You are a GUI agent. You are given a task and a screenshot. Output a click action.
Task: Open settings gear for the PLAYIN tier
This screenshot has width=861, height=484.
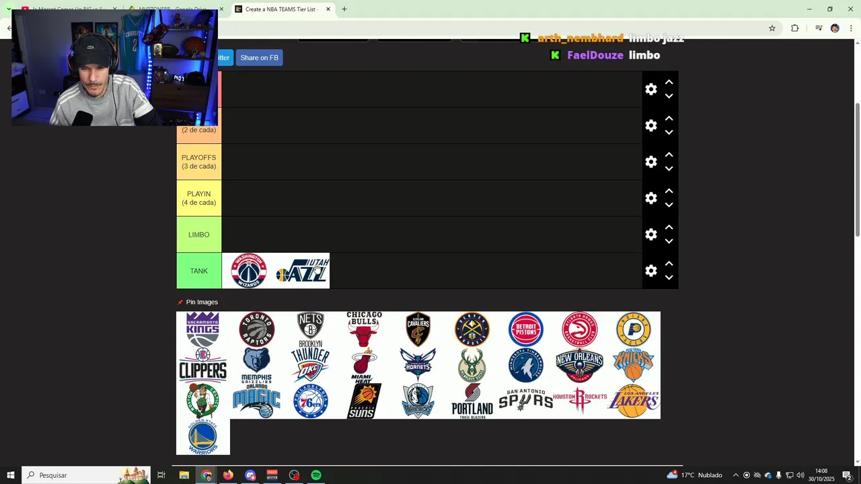tap(650, 198)
